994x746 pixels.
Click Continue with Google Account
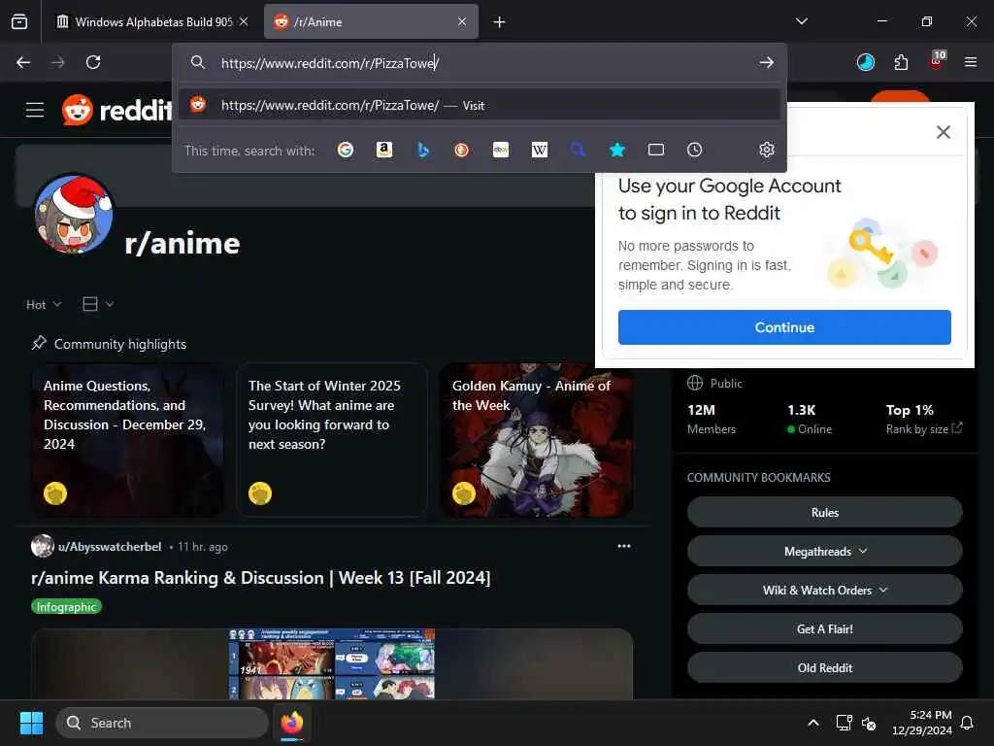[x=784, y=327]
